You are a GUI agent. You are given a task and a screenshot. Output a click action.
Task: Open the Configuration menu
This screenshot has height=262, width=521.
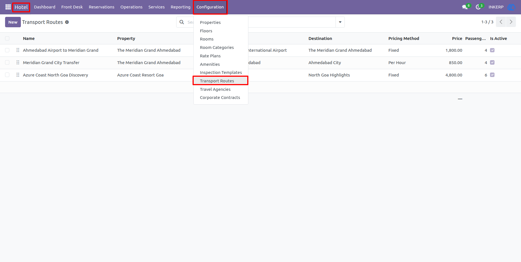click(x=210, y=7)
